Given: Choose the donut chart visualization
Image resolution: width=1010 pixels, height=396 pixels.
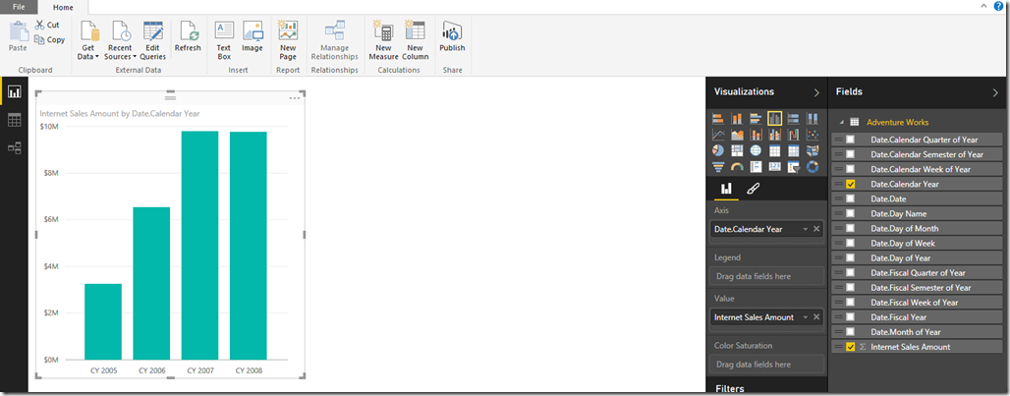Looking at the screenshot, I should tap(813, 167).
